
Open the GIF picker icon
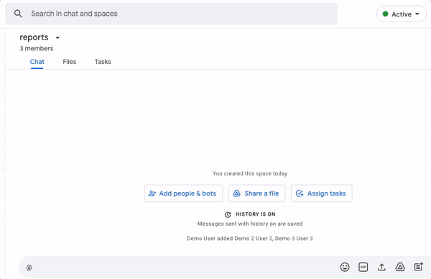(363, 267)
